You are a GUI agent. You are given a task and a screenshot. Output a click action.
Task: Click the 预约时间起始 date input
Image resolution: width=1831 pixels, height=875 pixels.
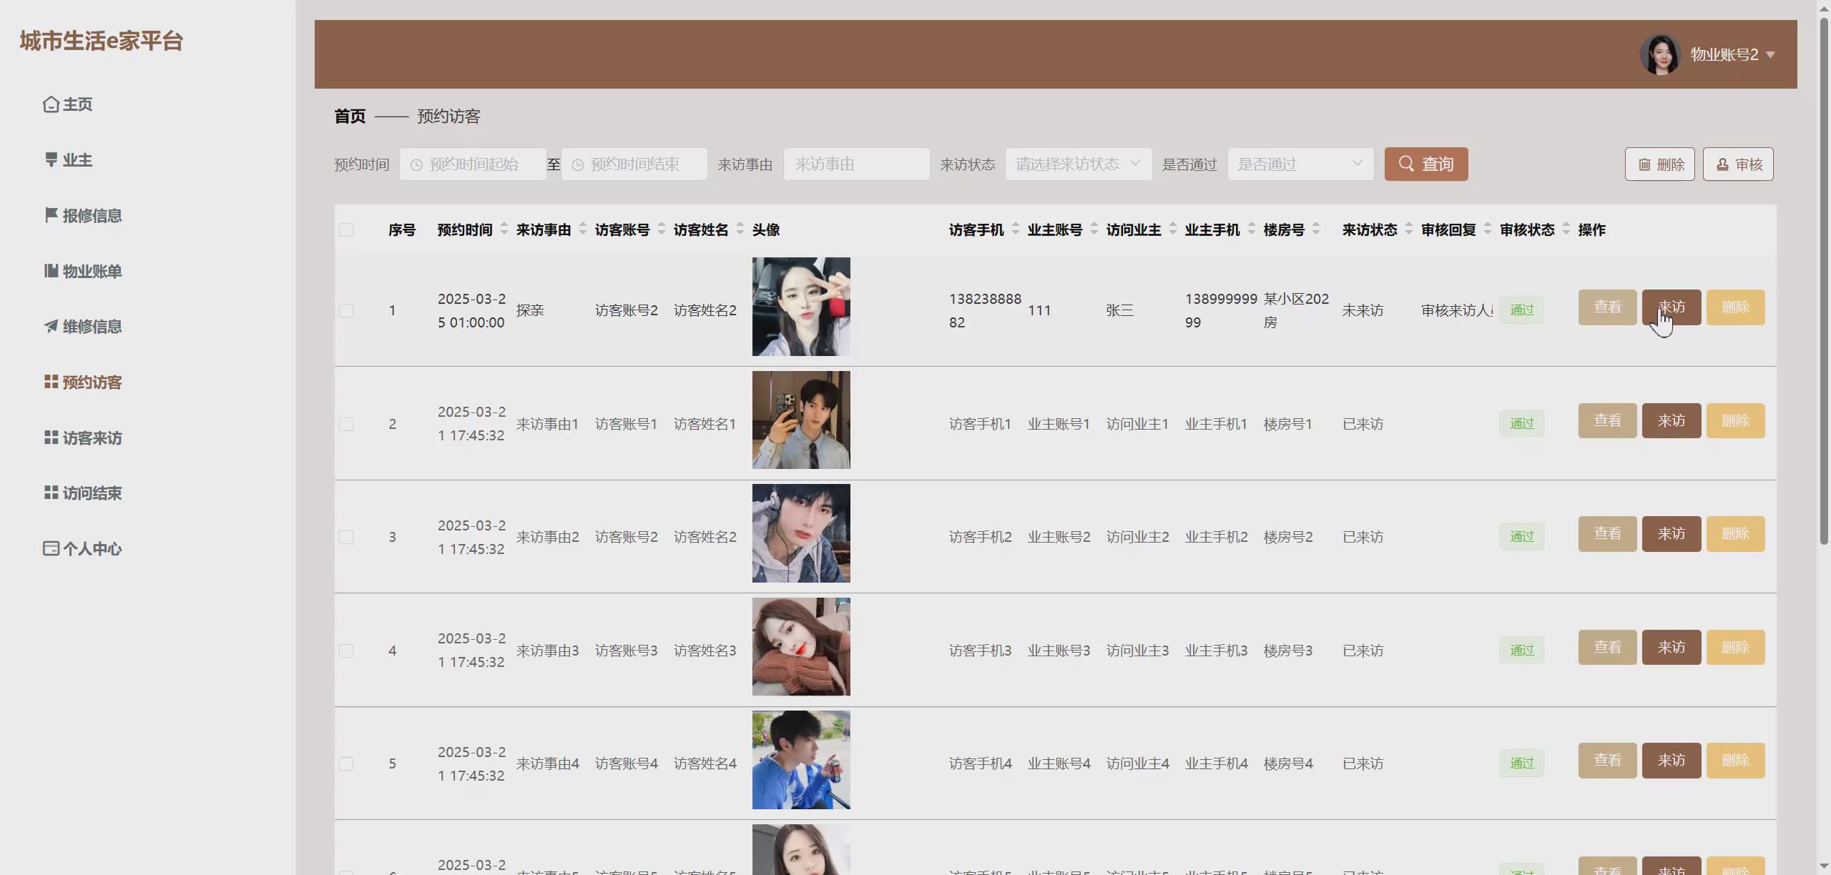[x=473, y=164]
